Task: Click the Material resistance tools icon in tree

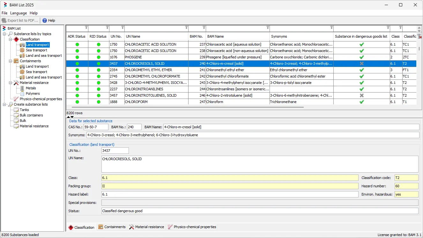Action: coord(16,83)
